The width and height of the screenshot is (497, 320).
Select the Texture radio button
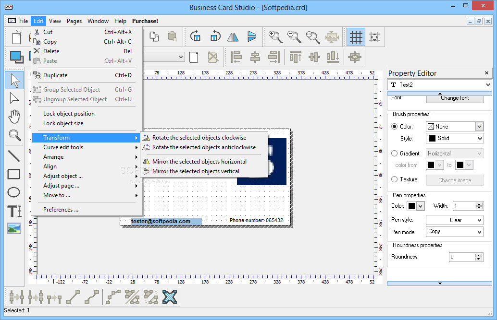(x=394, y=179)
